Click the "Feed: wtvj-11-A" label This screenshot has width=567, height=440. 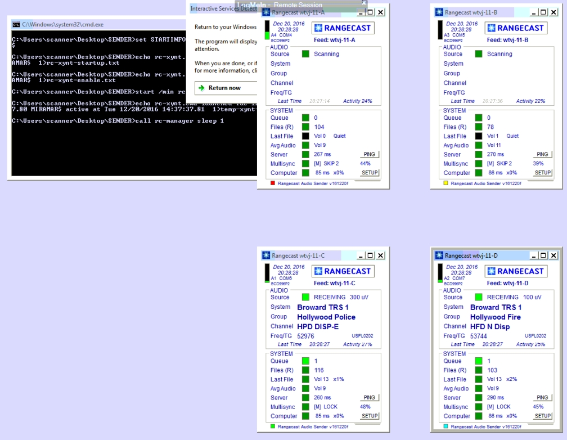coord(335,40)
